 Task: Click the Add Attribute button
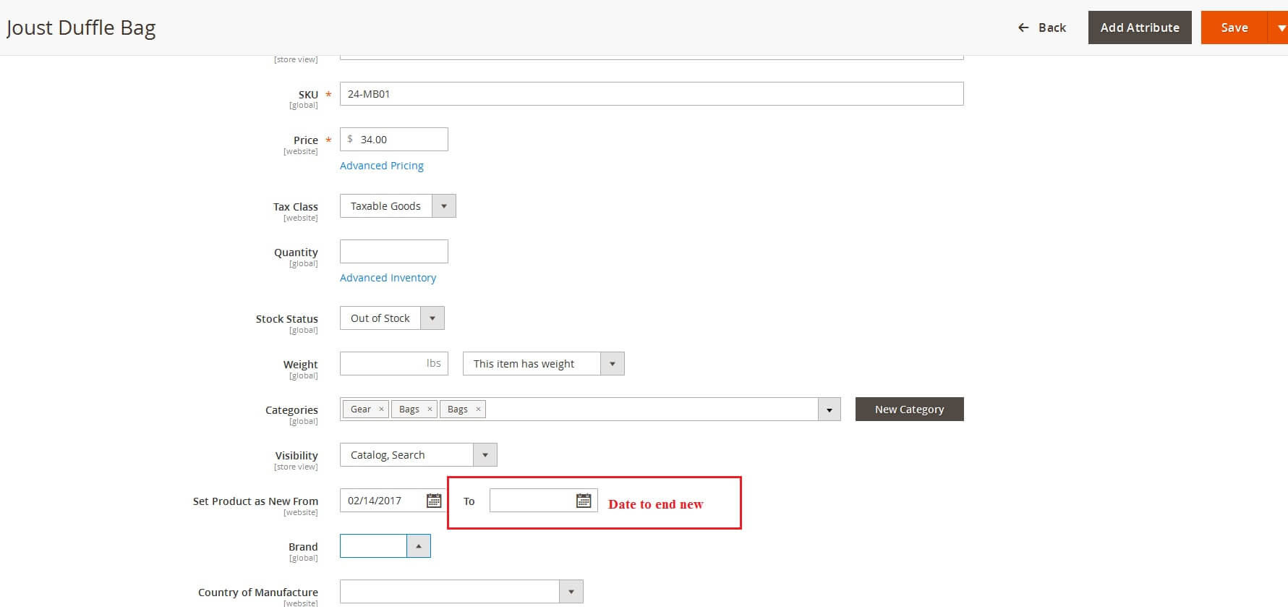(x=1140, y=27)
